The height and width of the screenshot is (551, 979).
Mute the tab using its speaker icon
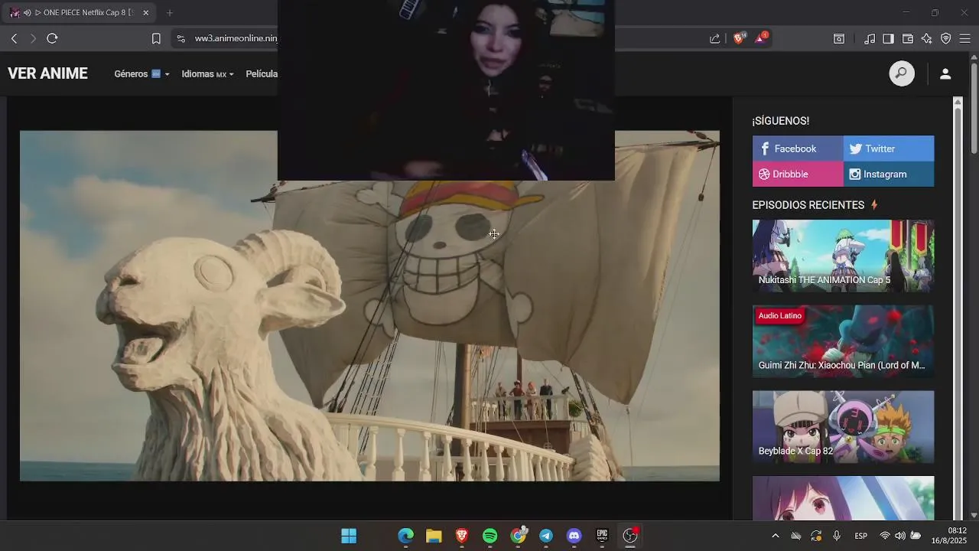pos(27,13)
